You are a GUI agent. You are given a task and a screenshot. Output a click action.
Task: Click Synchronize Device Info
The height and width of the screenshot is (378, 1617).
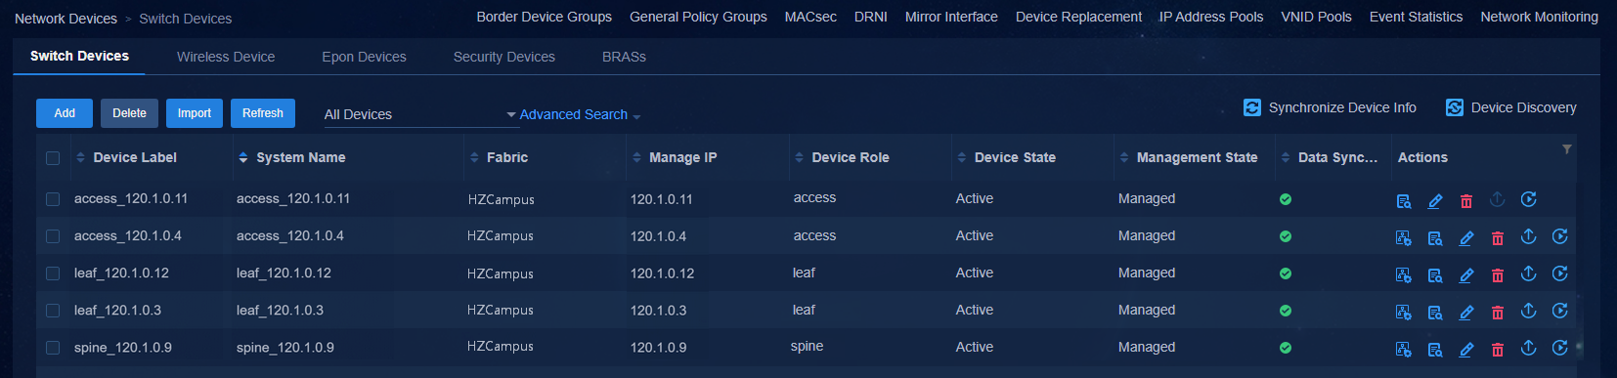pyautogui.click(x=1330, y=107)
